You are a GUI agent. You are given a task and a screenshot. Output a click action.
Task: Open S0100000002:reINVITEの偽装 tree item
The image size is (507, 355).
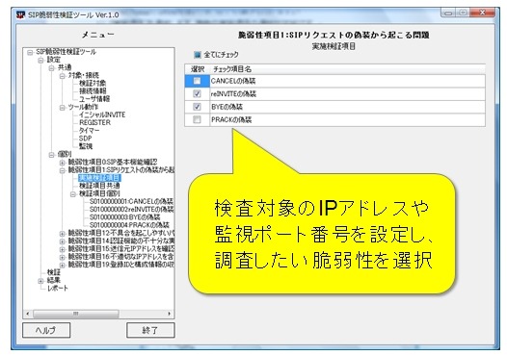(132, 210)
